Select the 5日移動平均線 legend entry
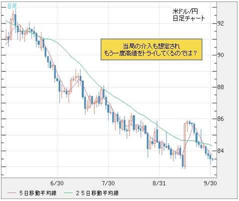This screenshot has width=239, height=201. tap(38, 193)
